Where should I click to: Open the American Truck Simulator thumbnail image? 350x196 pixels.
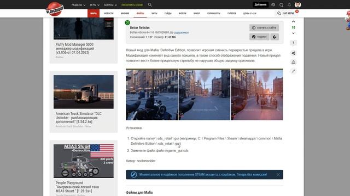(84, 92)
